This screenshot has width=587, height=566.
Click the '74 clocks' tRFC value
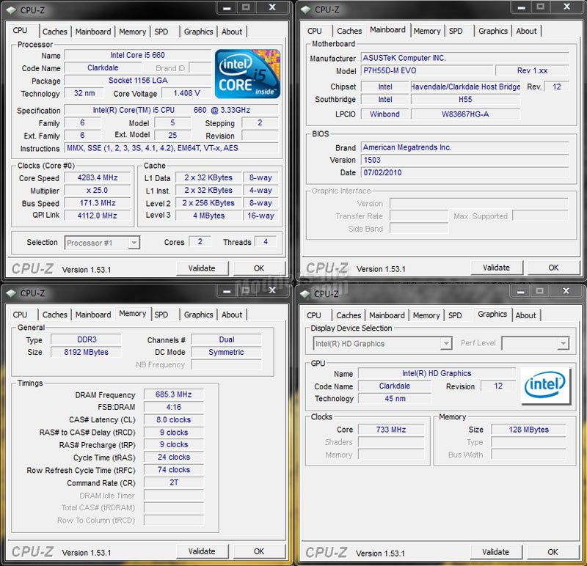point(174,469)
